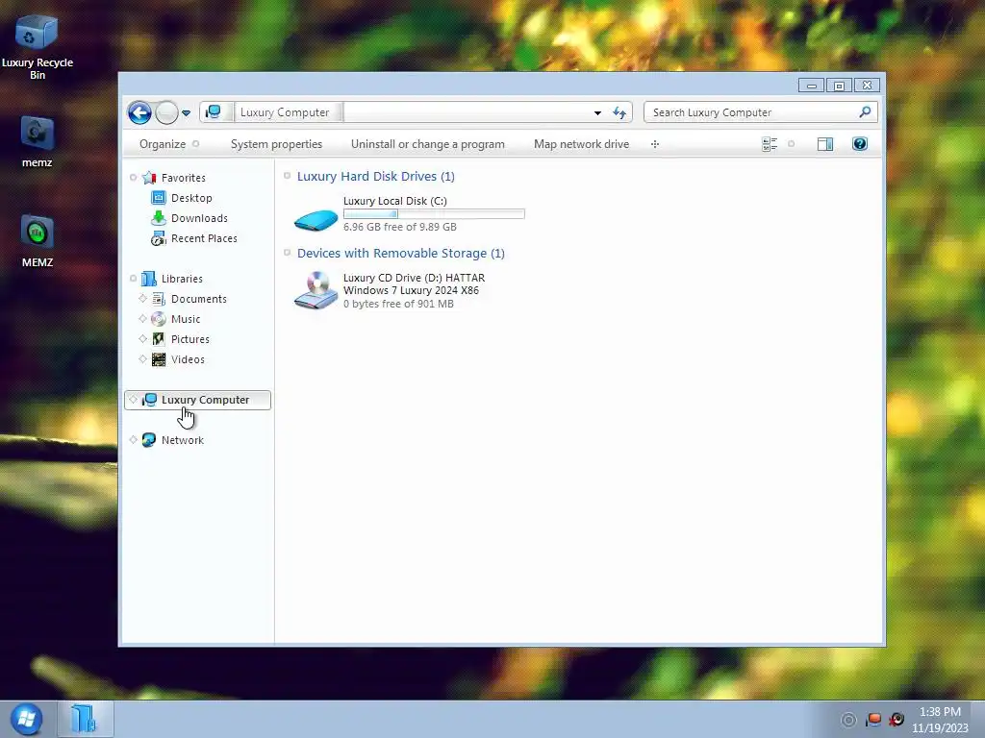Image resolution: width=985 pixels, height=738 pixels.
Task: Click the Recent Places clock icon
Action: (x=159, y=238)
